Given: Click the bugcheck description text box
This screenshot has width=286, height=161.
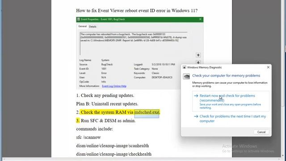Looking at the screenshot, I should 134,44.
